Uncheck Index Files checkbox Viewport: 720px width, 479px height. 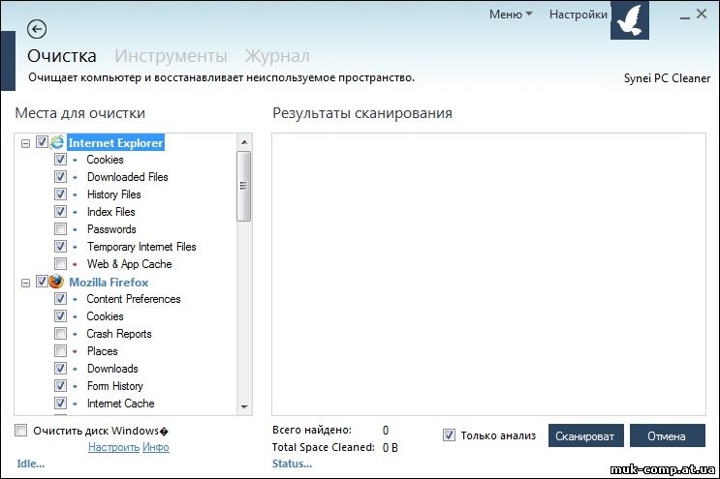[60, 211]
